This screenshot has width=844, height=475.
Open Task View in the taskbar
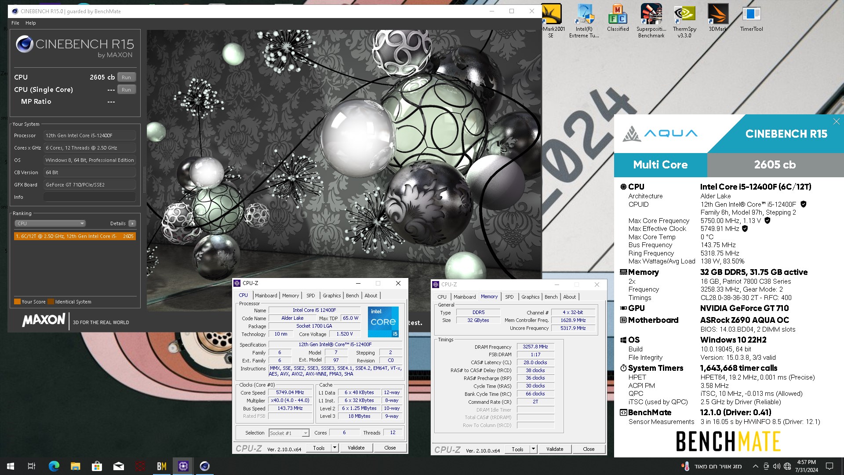32,466
